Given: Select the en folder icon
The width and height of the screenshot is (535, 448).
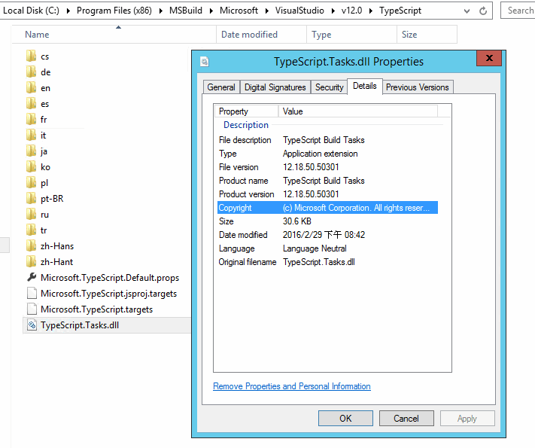Looking at the screenshot, I should (31, 88).
